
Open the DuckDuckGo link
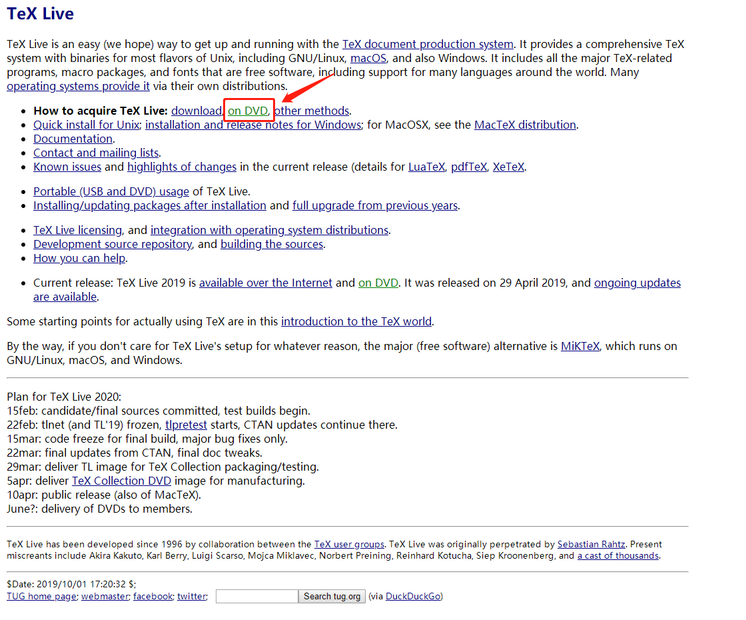pyautogui.click(x=413, y=596)
